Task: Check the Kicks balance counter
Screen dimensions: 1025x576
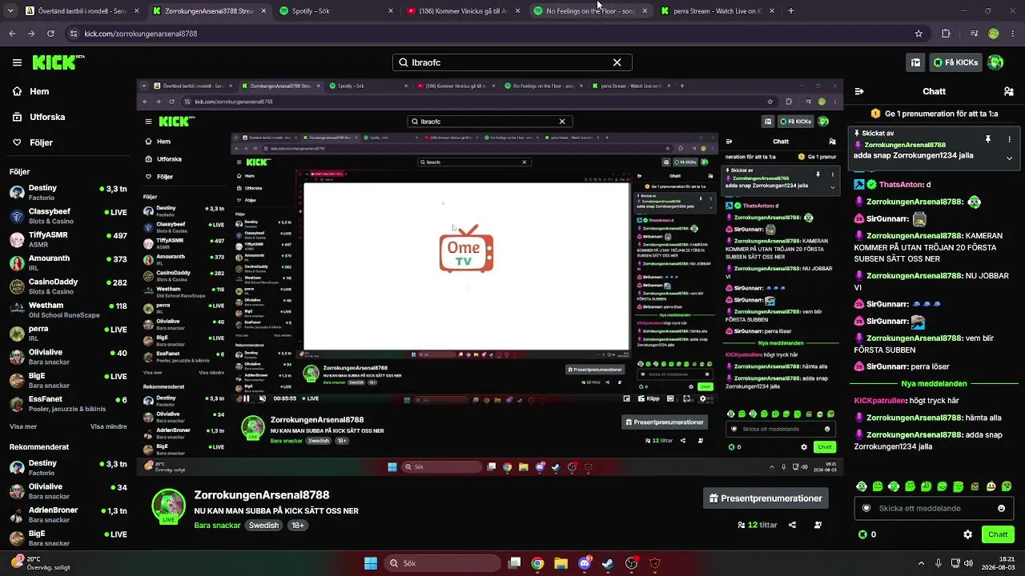Action: 867,534
